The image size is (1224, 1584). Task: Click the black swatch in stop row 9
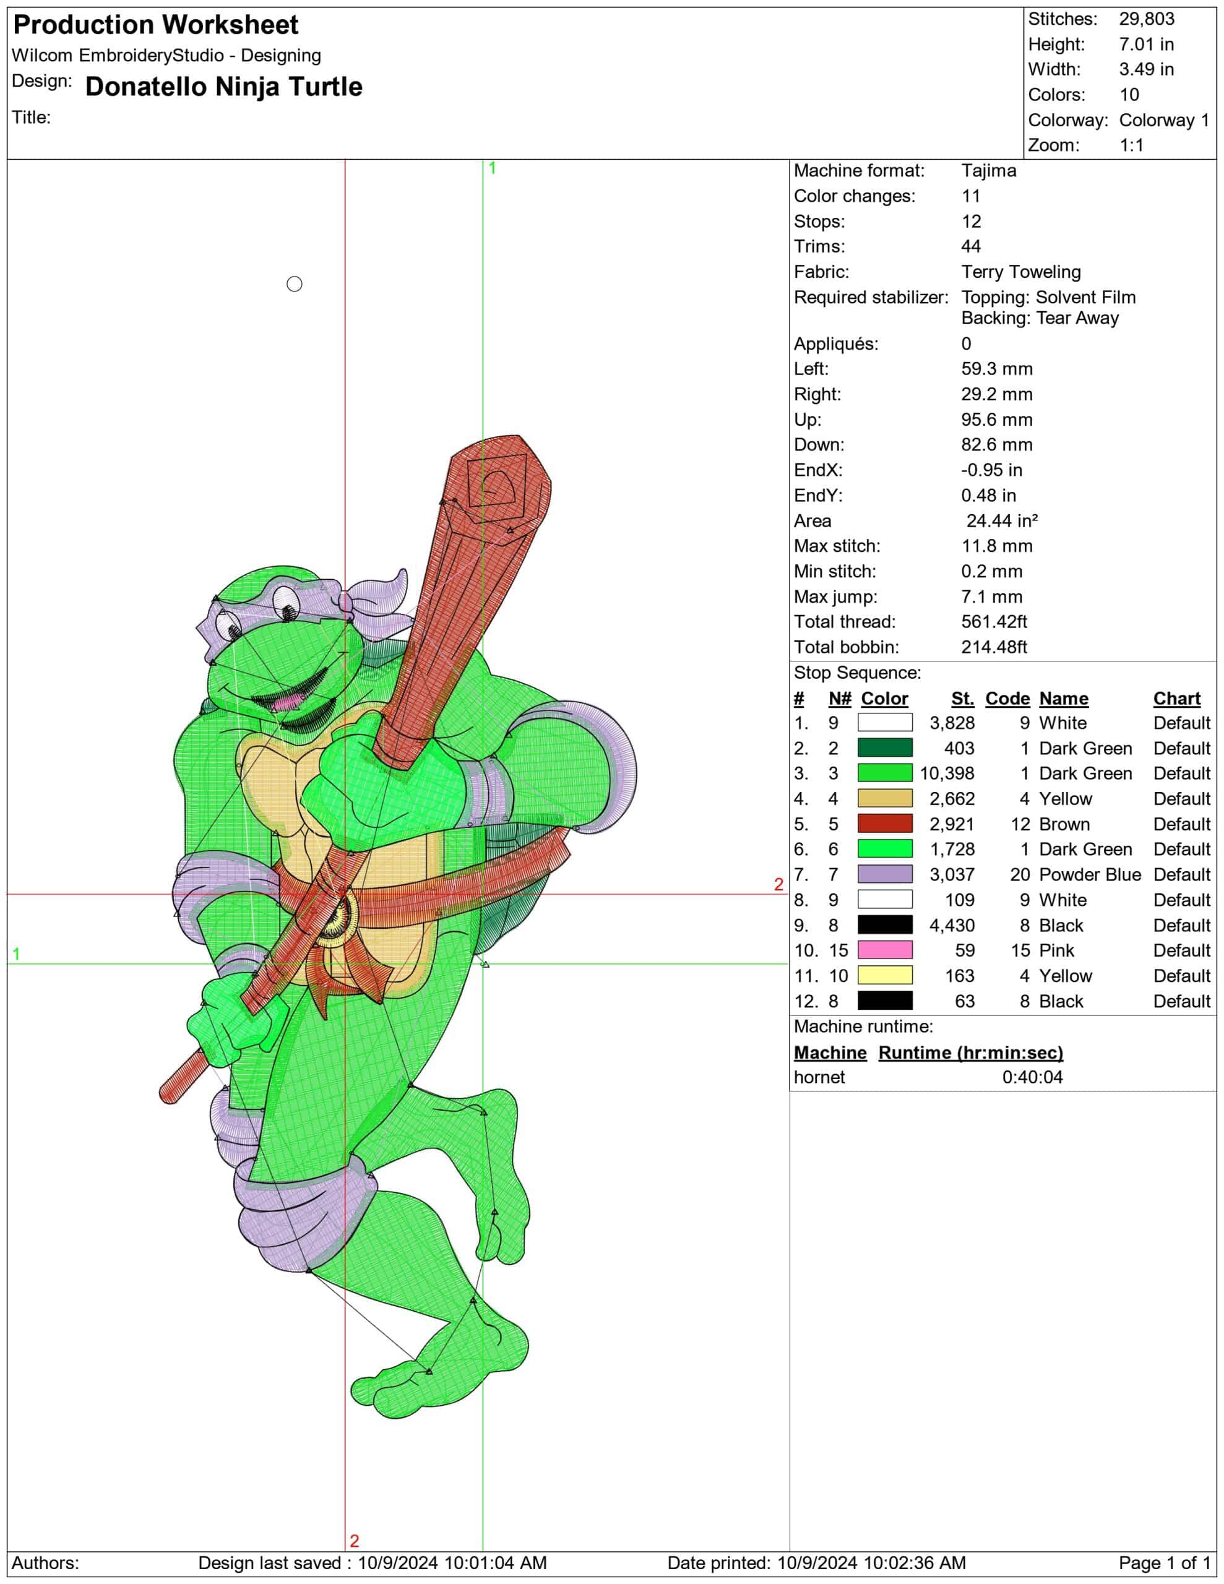point(884,925)
